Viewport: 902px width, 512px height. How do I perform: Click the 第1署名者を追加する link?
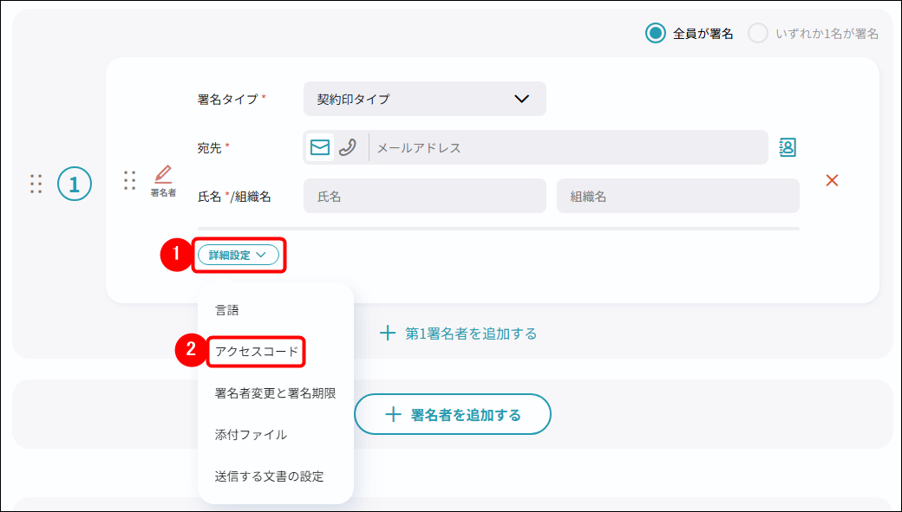click(x=459, y=334)
